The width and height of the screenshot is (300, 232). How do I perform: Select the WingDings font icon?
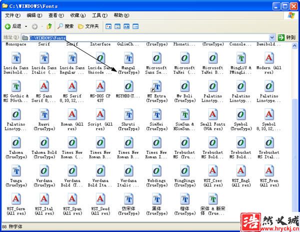184,171
